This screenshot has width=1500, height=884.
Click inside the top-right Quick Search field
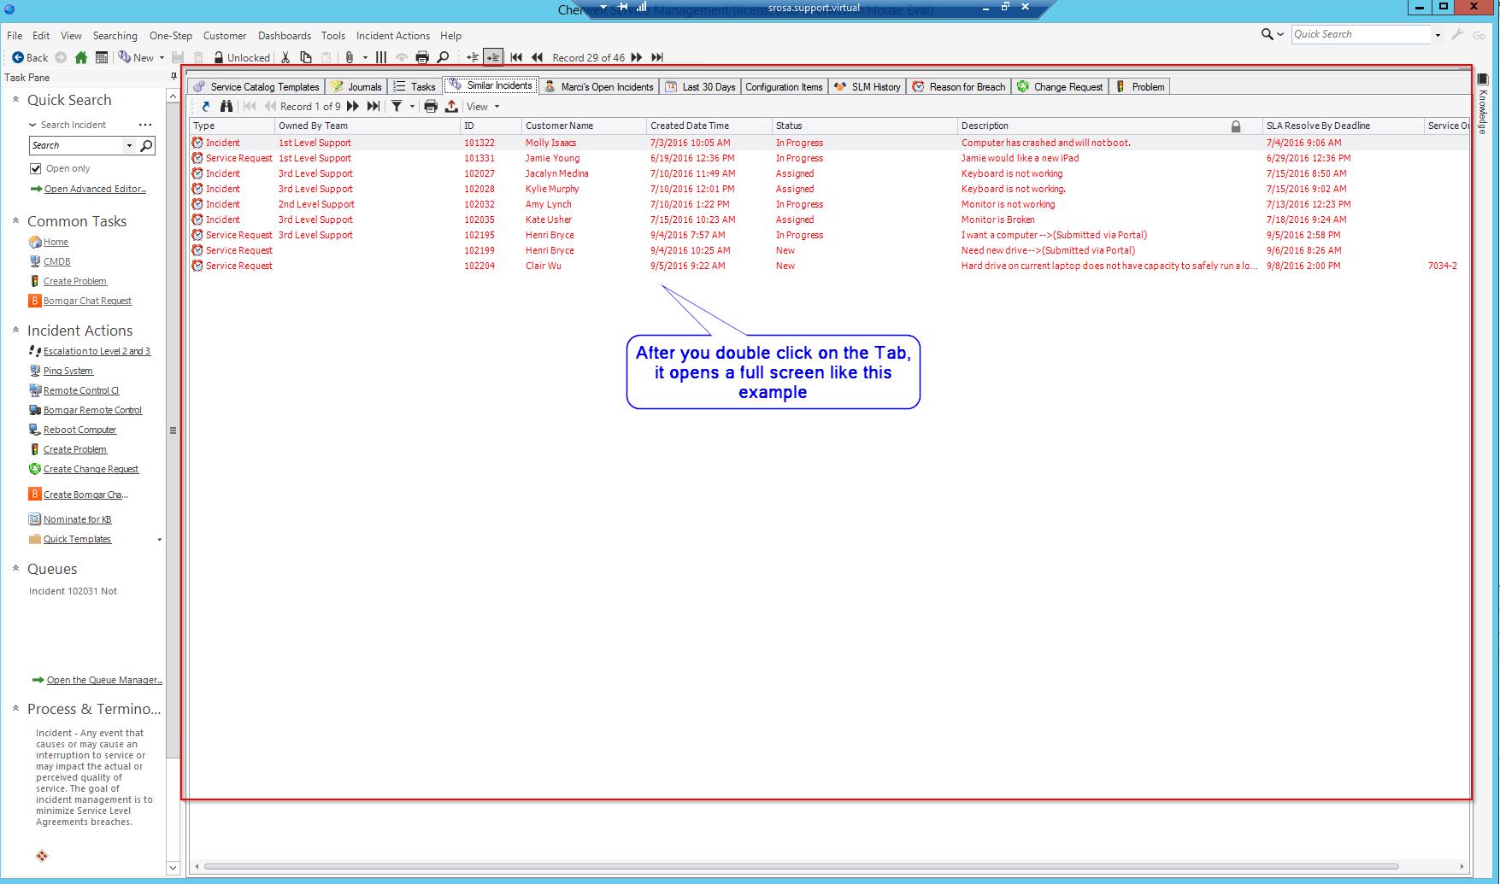[x=1359, y=34]
